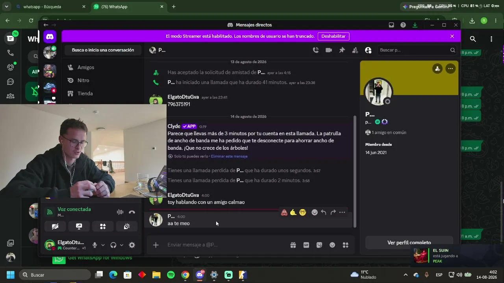Screen dimensions: 504x283
Task: Open the GIF picker
Action: [306, 245]
